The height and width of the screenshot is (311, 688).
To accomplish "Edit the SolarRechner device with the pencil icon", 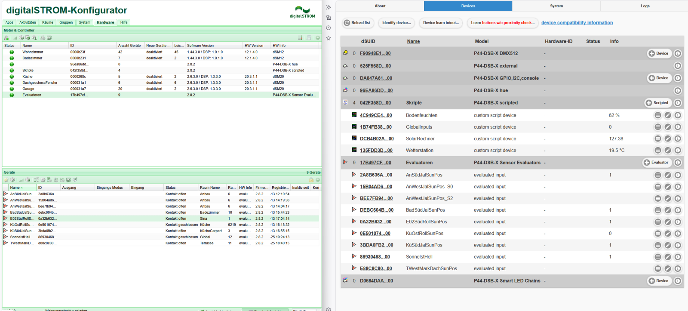I will 668,139.
